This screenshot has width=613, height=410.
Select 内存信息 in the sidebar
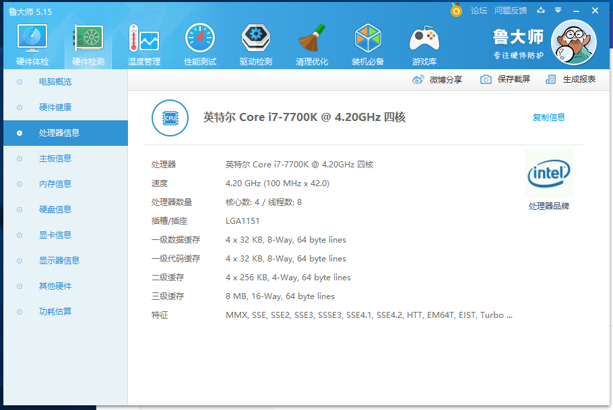click(x=66, y=184)
